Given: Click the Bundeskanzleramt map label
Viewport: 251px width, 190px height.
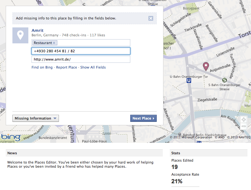Looking at the screenshot, I should 53,138.
